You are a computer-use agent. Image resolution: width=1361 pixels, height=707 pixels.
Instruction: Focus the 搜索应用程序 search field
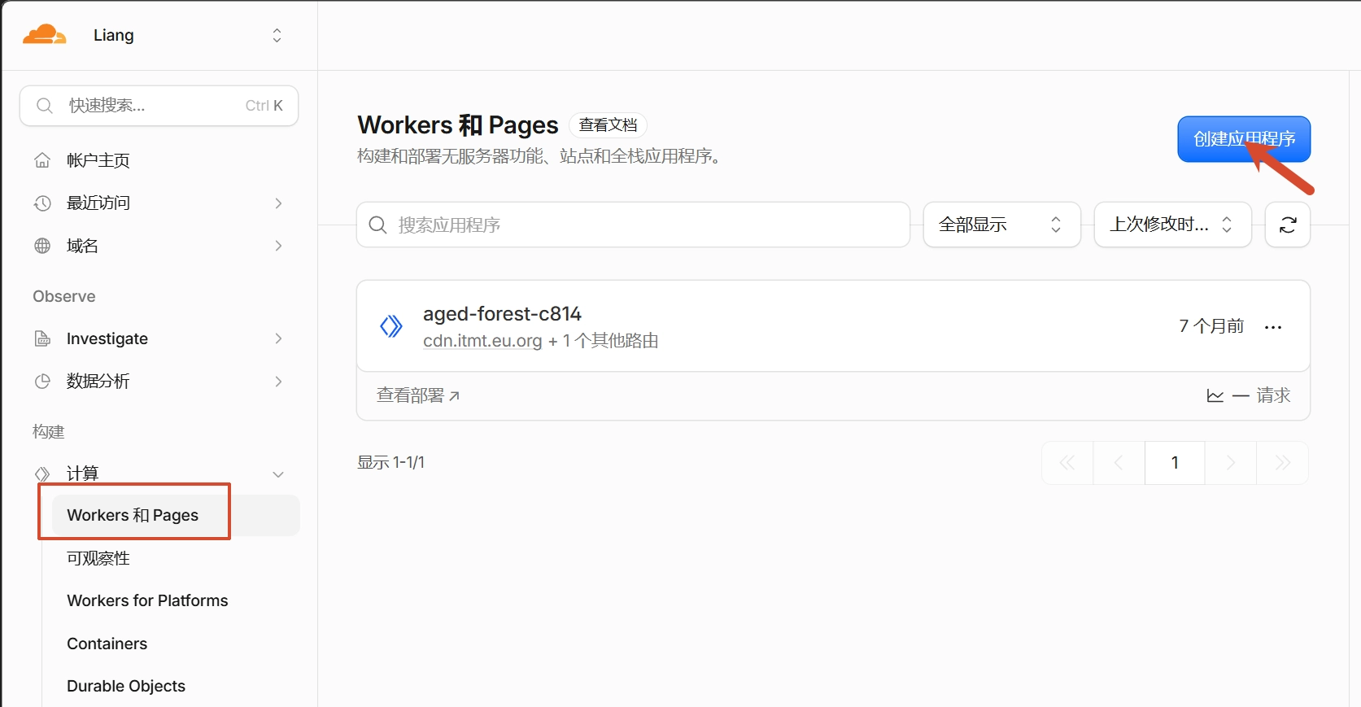coord(633,225)
